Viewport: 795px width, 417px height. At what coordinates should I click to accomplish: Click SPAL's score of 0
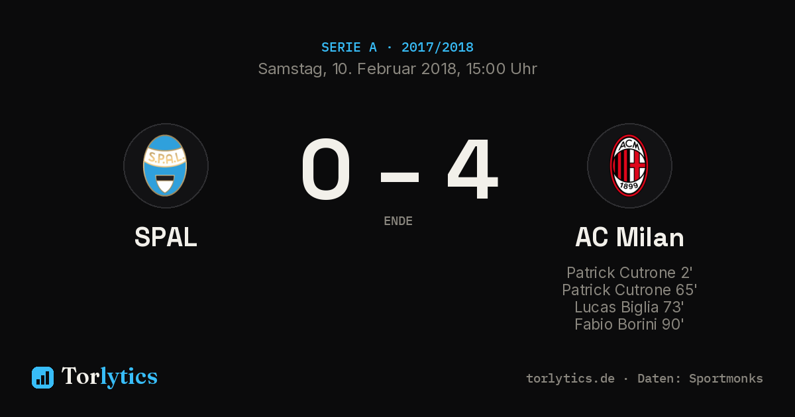(326, 169)
